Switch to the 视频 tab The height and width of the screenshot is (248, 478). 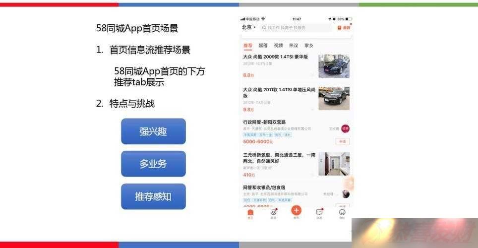tap(278, 46)
